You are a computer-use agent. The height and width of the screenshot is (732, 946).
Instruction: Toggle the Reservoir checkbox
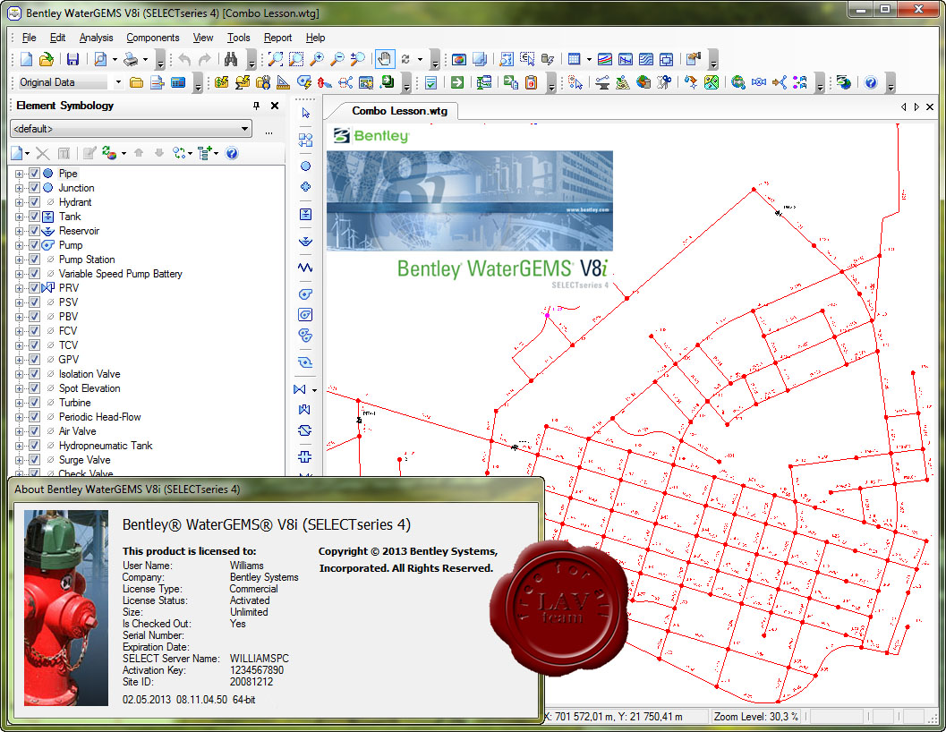pos(34,231)
